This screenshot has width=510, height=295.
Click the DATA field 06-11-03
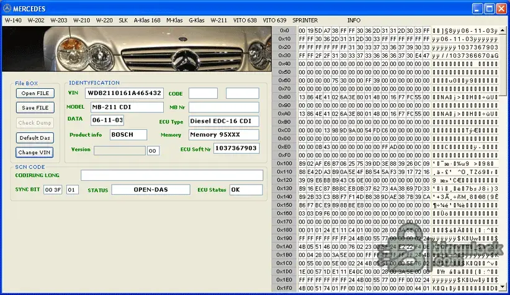point(107,120)
